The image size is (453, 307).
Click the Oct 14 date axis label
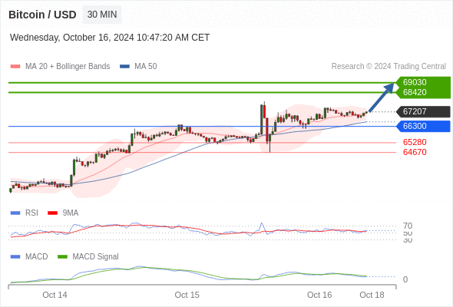pyautogui.click(x=55, y=295)
